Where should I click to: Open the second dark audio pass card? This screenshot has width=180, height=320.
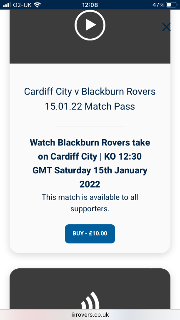[90, 289]
